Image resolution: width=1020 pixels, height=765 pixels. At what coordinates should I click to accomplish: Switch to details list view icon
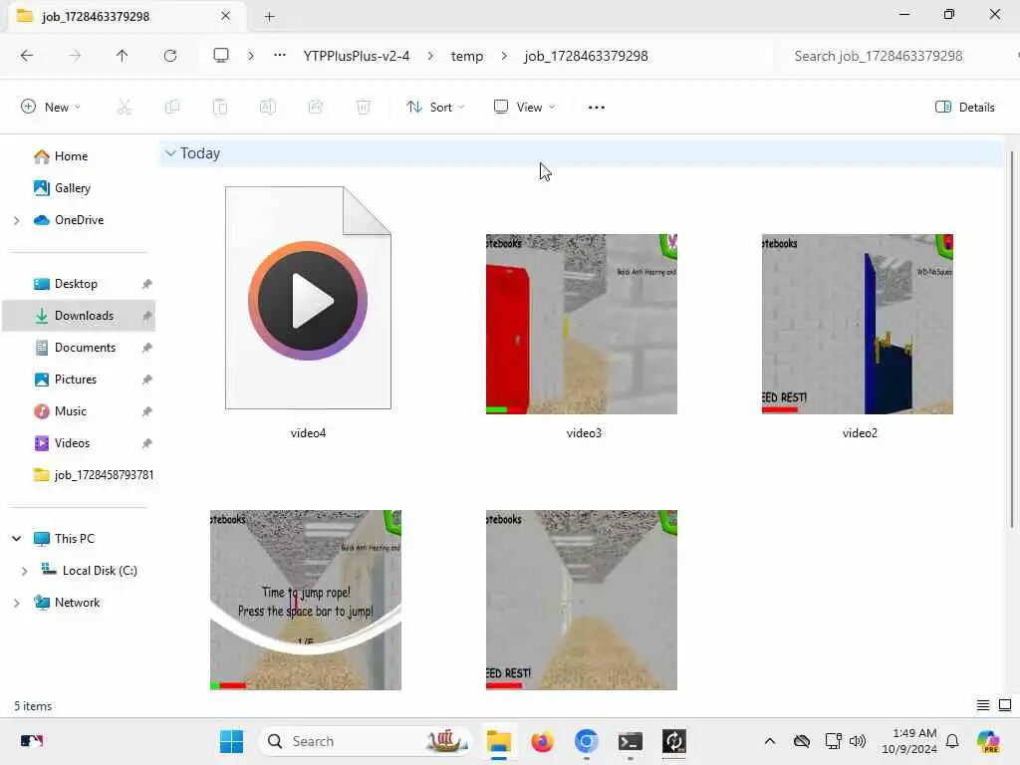[983, 705]
